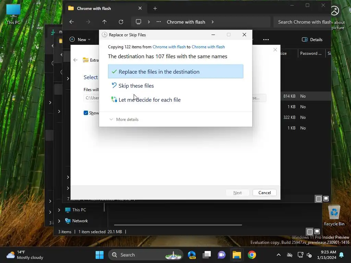Screen dimensions: 351x263
Task: Open the chat app on taskbar
Action: point(222,255)
